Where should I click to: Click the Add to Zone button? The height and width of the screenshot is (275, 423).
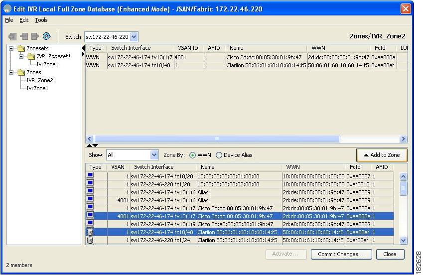pos(381,155)
